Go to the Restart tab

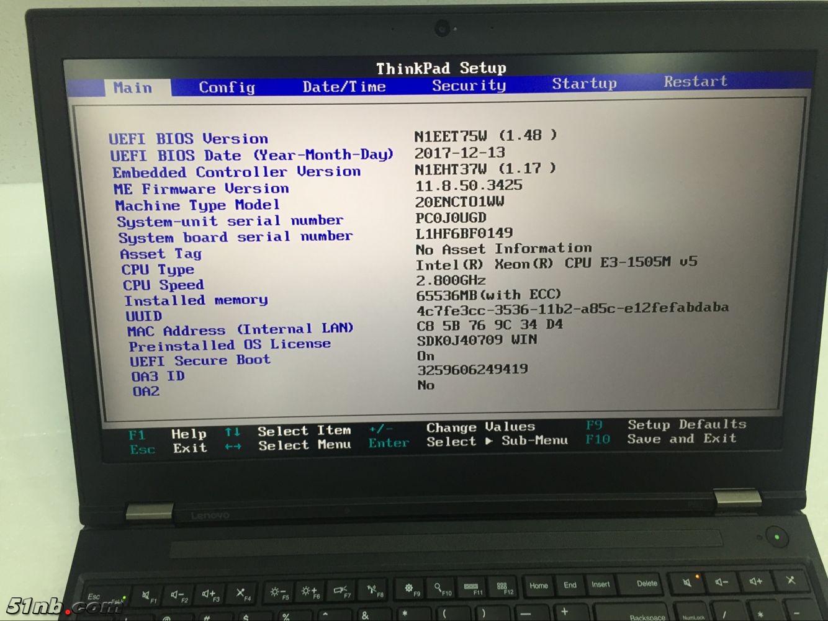click(x=695, y=81)
